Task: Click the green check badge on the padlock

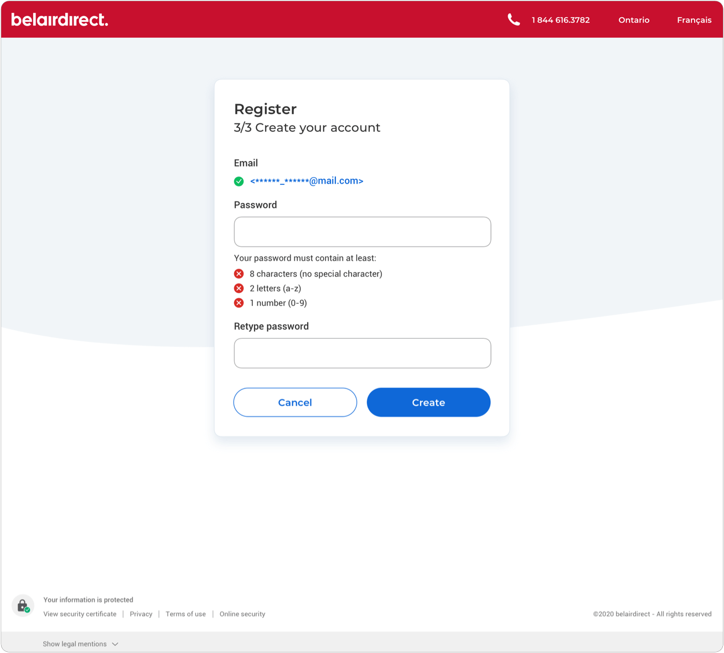Action: click(x=27, y=610)
